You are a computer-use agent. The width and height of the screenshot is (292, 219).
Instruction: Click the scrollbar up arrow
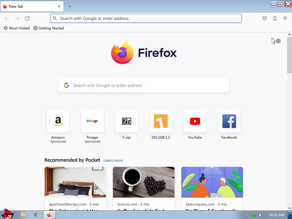(x=289, y=35)
